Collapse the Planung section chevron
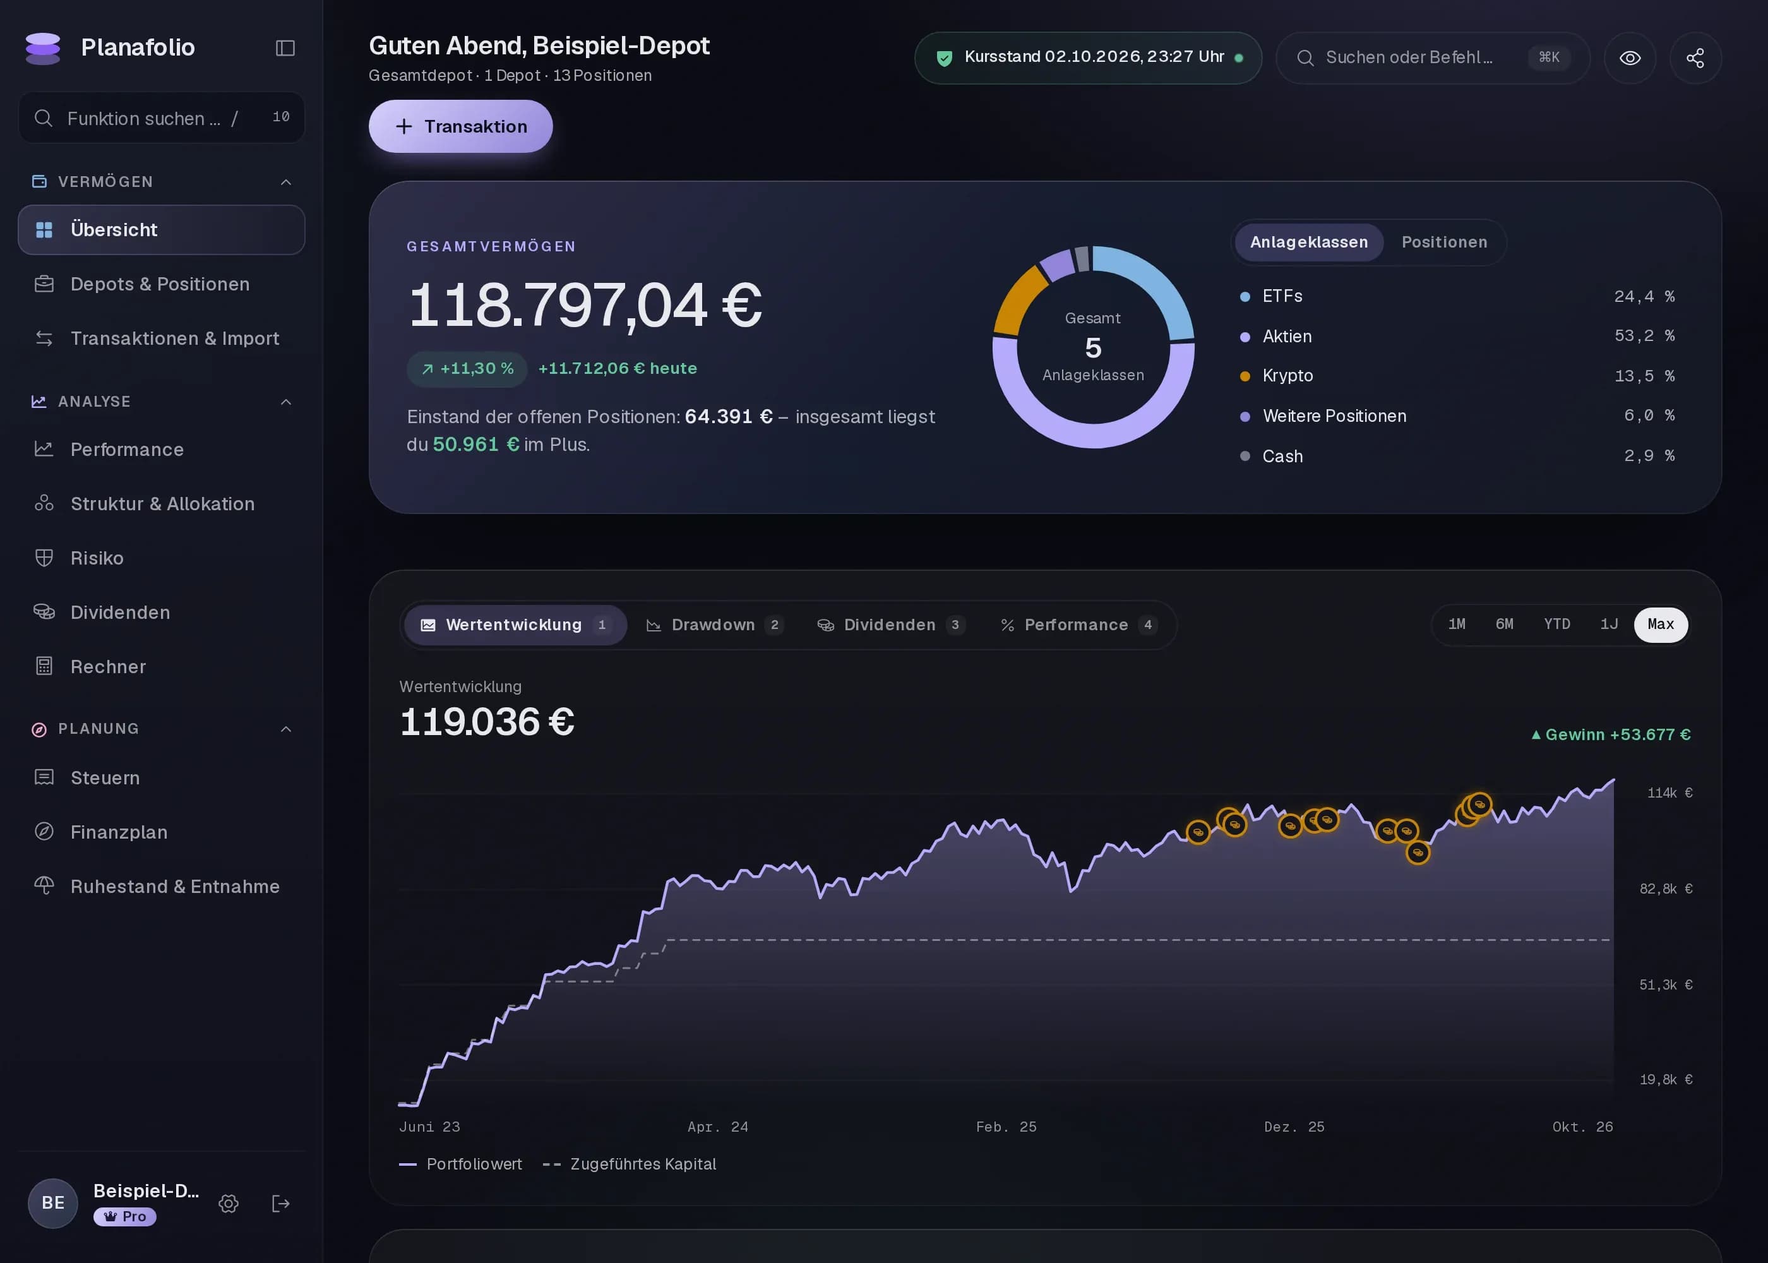 (286, 729)
